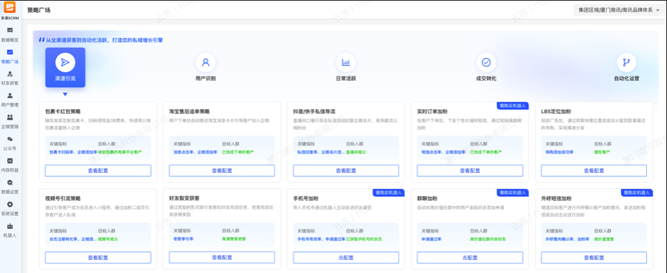The height and width of the screenshot is (273, 667).
Task: Click 需购买机器人 badge on 实时订单加粉
Action: (513, 106)
